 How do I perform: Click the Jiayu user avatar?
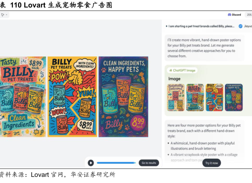click(240, 26)
